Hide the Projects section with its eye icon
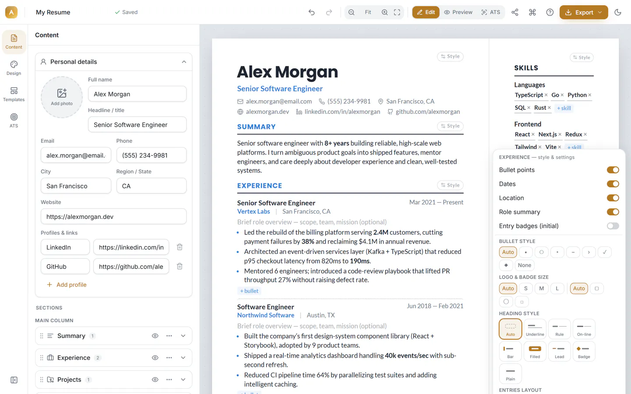 pyautogui.click(x=155, y=380)
